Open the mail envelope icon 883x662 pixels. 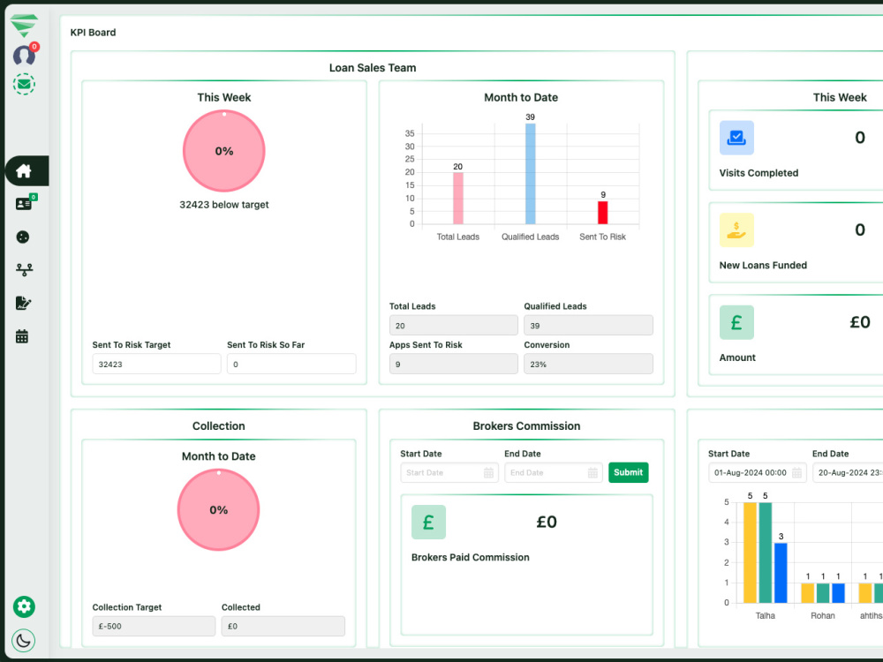pos(24,85)
